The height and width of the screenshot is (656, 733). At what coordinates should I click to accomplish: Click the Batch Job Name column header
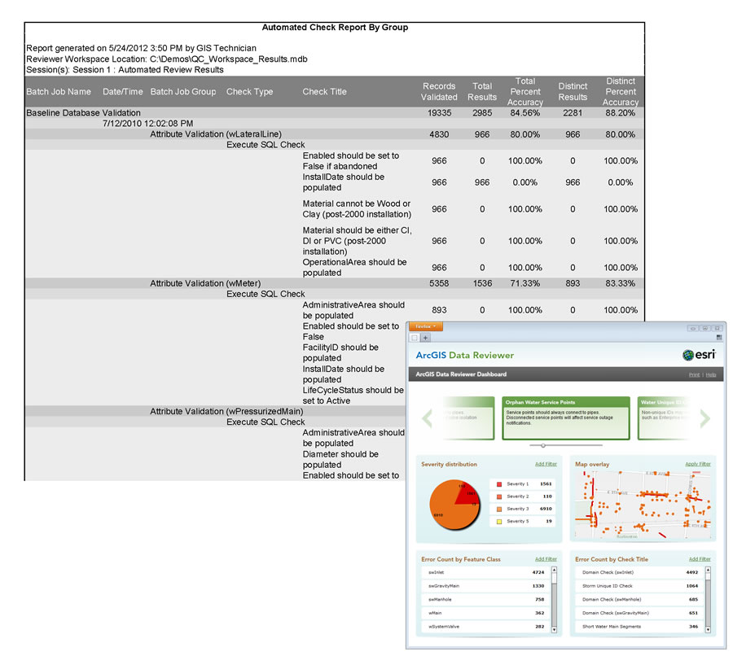point(59,92)
